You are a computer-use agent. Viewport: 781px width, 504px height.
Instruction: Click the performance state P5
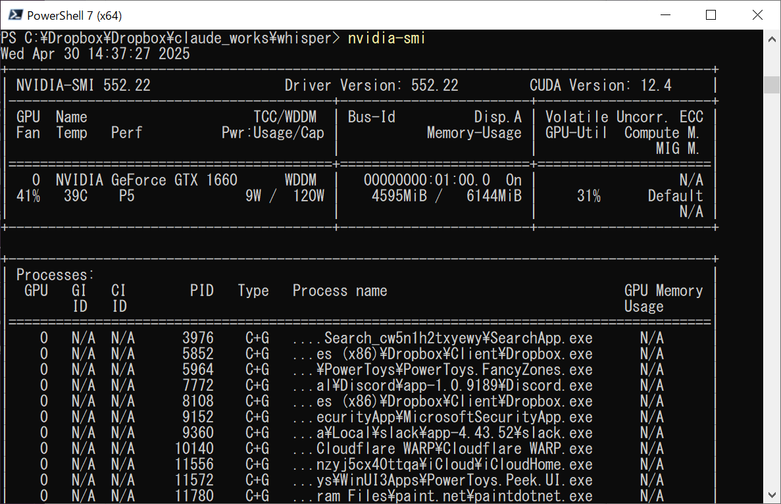coord(126,195)
